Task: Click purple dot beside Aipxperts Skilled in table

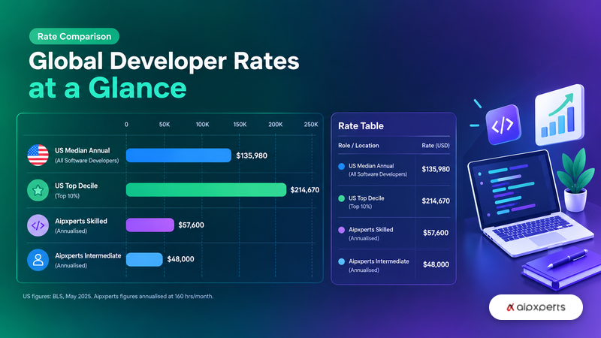Action: [x=342, y=230]
